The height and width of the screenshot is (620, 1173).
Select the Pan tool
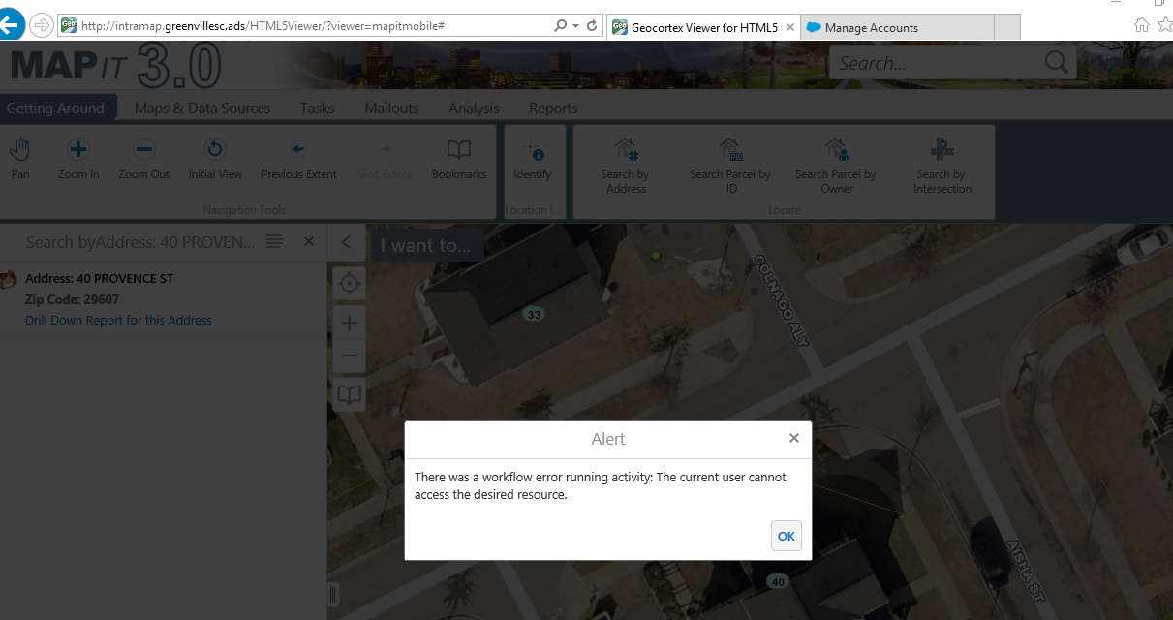click(19, 160)
